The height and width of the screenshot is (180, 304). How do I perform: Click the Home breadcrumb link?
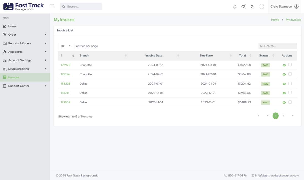pyautogui.click(x=275, y=20)
